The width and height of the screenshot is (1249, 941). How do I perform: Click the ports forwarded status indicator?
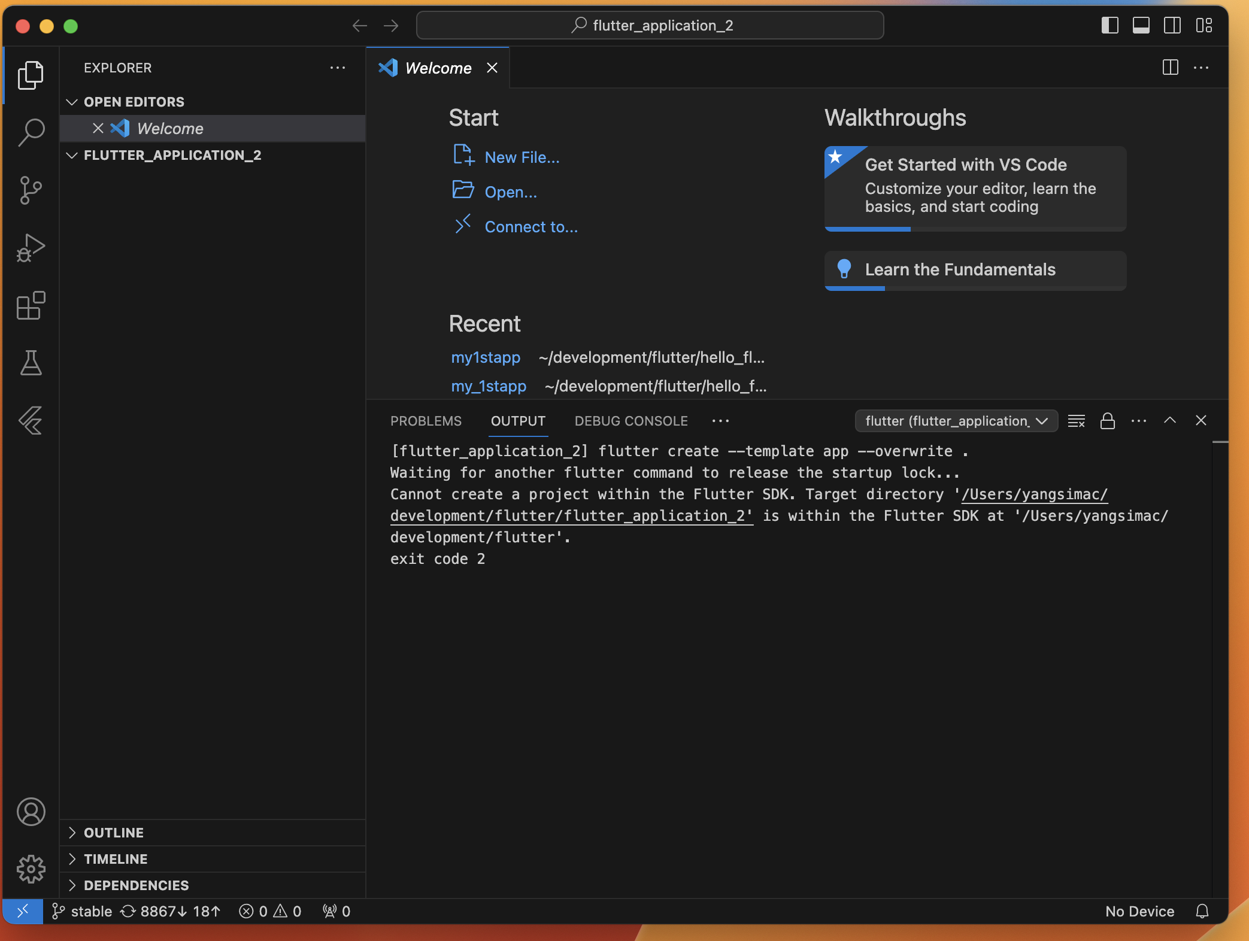(336, 911)
